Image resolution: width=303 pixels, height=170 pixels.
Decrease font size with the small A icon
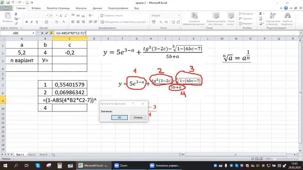pyautogui.click(x=66, y=16)
